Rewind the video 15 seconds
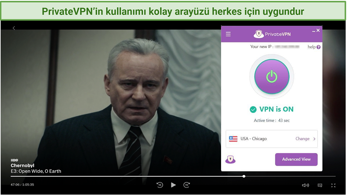Screen dimensions: 348x195 (160, 185)
